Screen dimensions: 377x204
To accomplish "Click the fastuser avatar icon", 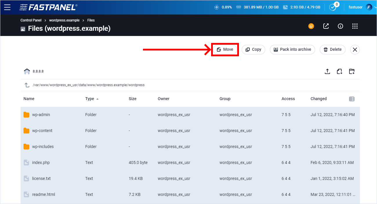I will [369, 7].
